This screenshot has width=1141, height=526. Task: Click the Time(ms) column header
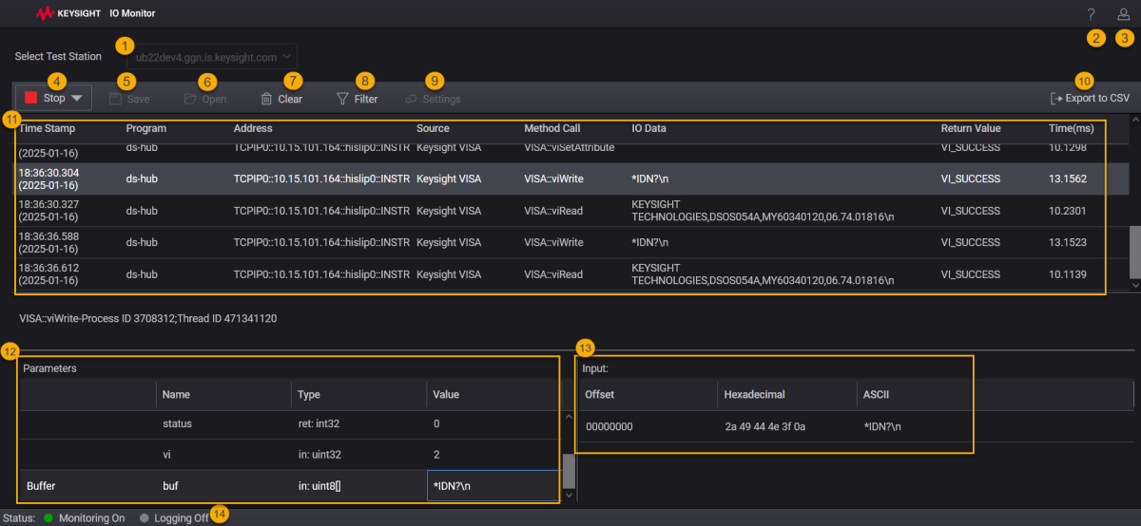coord(1070,128)
